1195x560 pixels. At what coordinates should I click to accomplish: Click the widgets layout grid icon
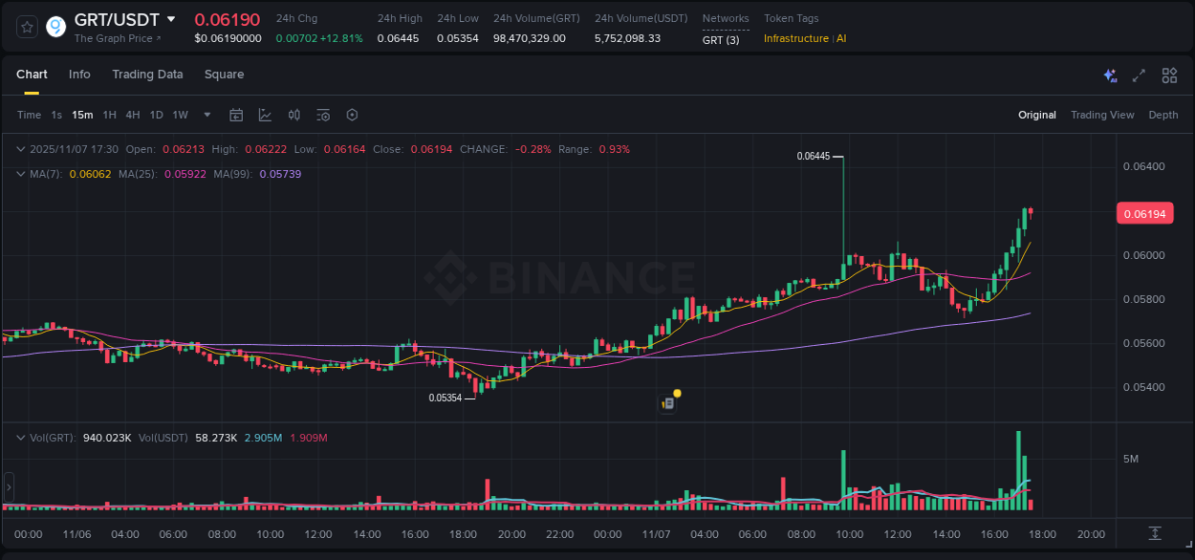coord(1169,75)
